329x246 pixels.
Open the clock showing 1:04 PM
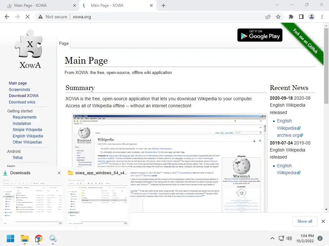(x=305, y=238)
